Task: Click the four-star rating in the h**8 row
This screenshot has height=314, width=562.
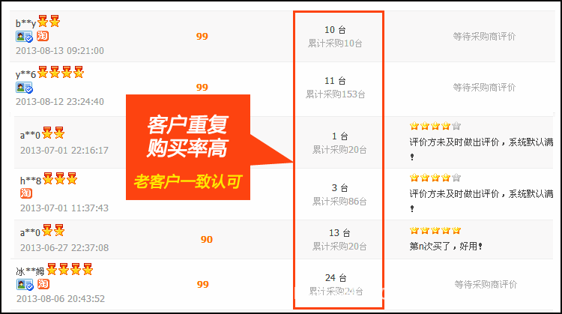Action: coord(435,178)
